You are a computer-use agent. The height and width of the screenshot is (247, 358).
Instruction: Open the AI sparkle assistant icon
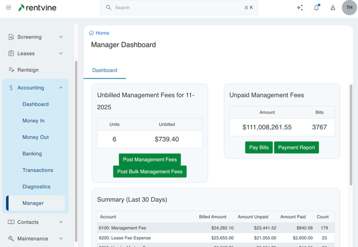pos(300,8)
